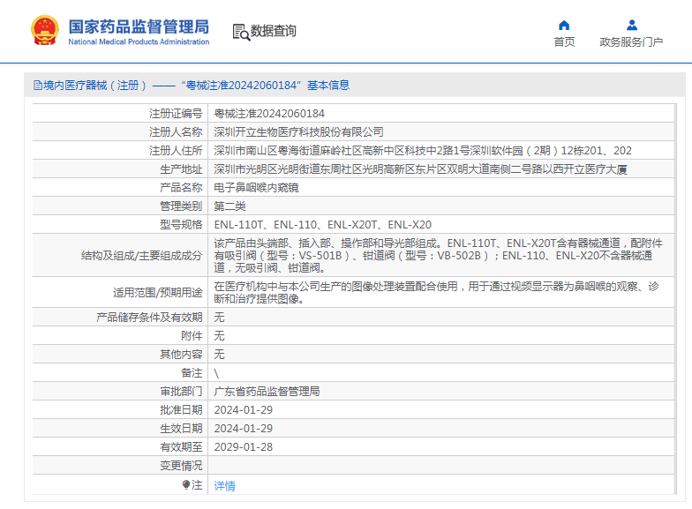Select 深圳开立生物医疗科技股份有限公司 value

tap(298, 132)
